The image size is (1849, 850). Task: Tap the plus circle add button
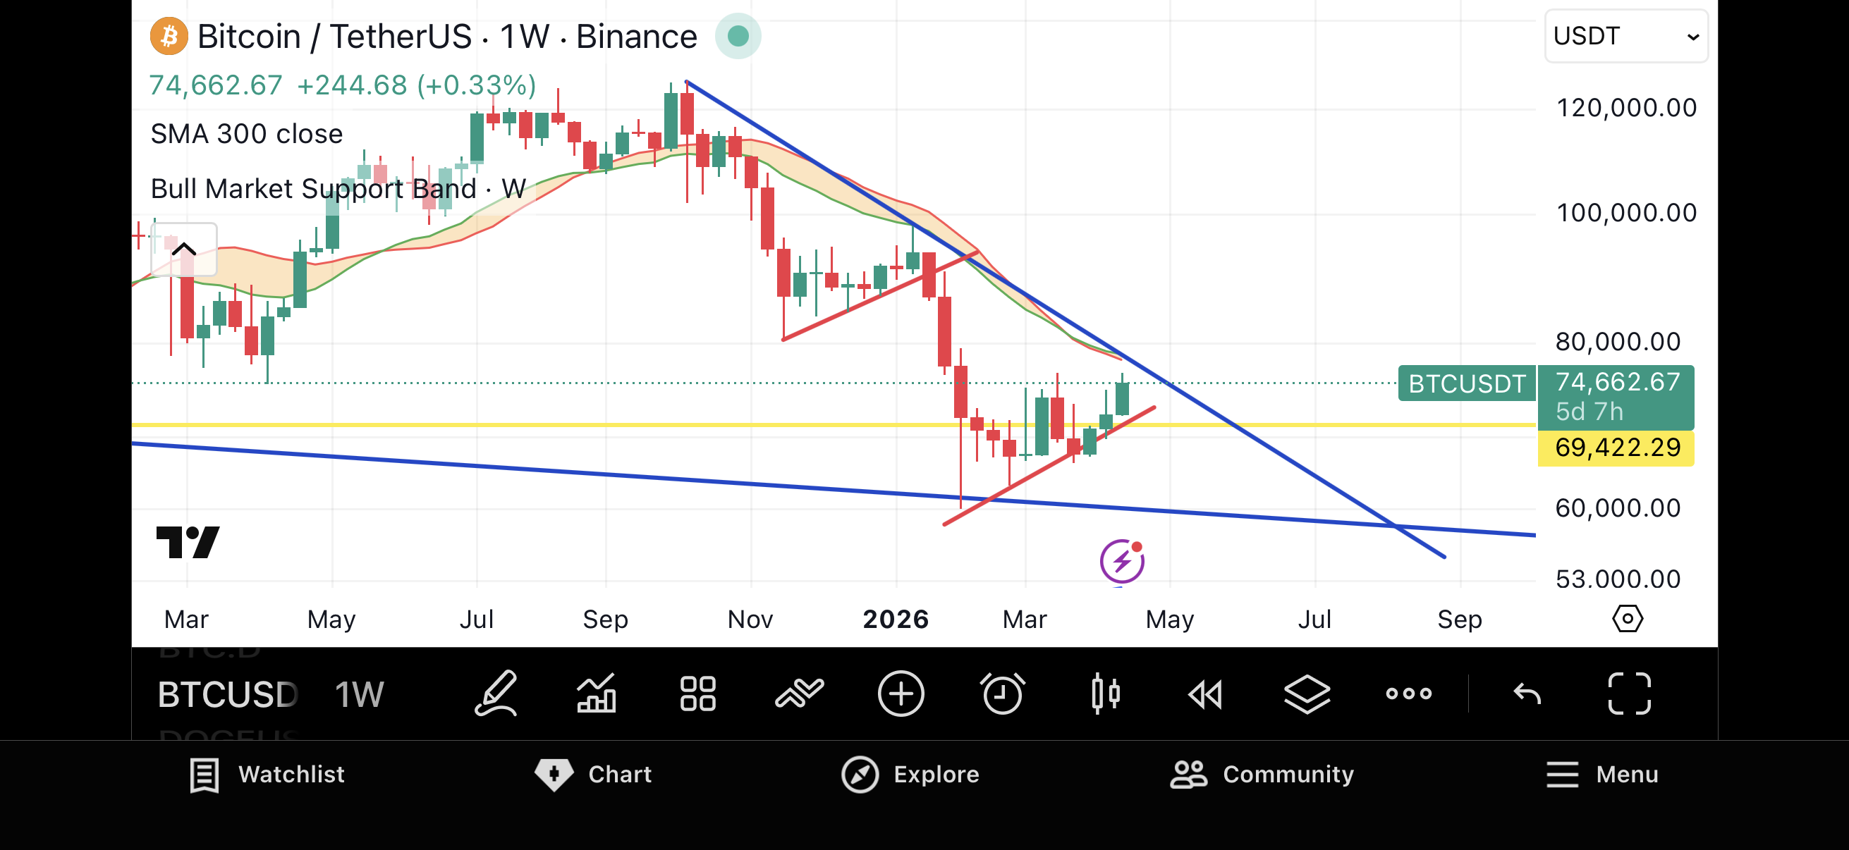(x=900, y=694)
